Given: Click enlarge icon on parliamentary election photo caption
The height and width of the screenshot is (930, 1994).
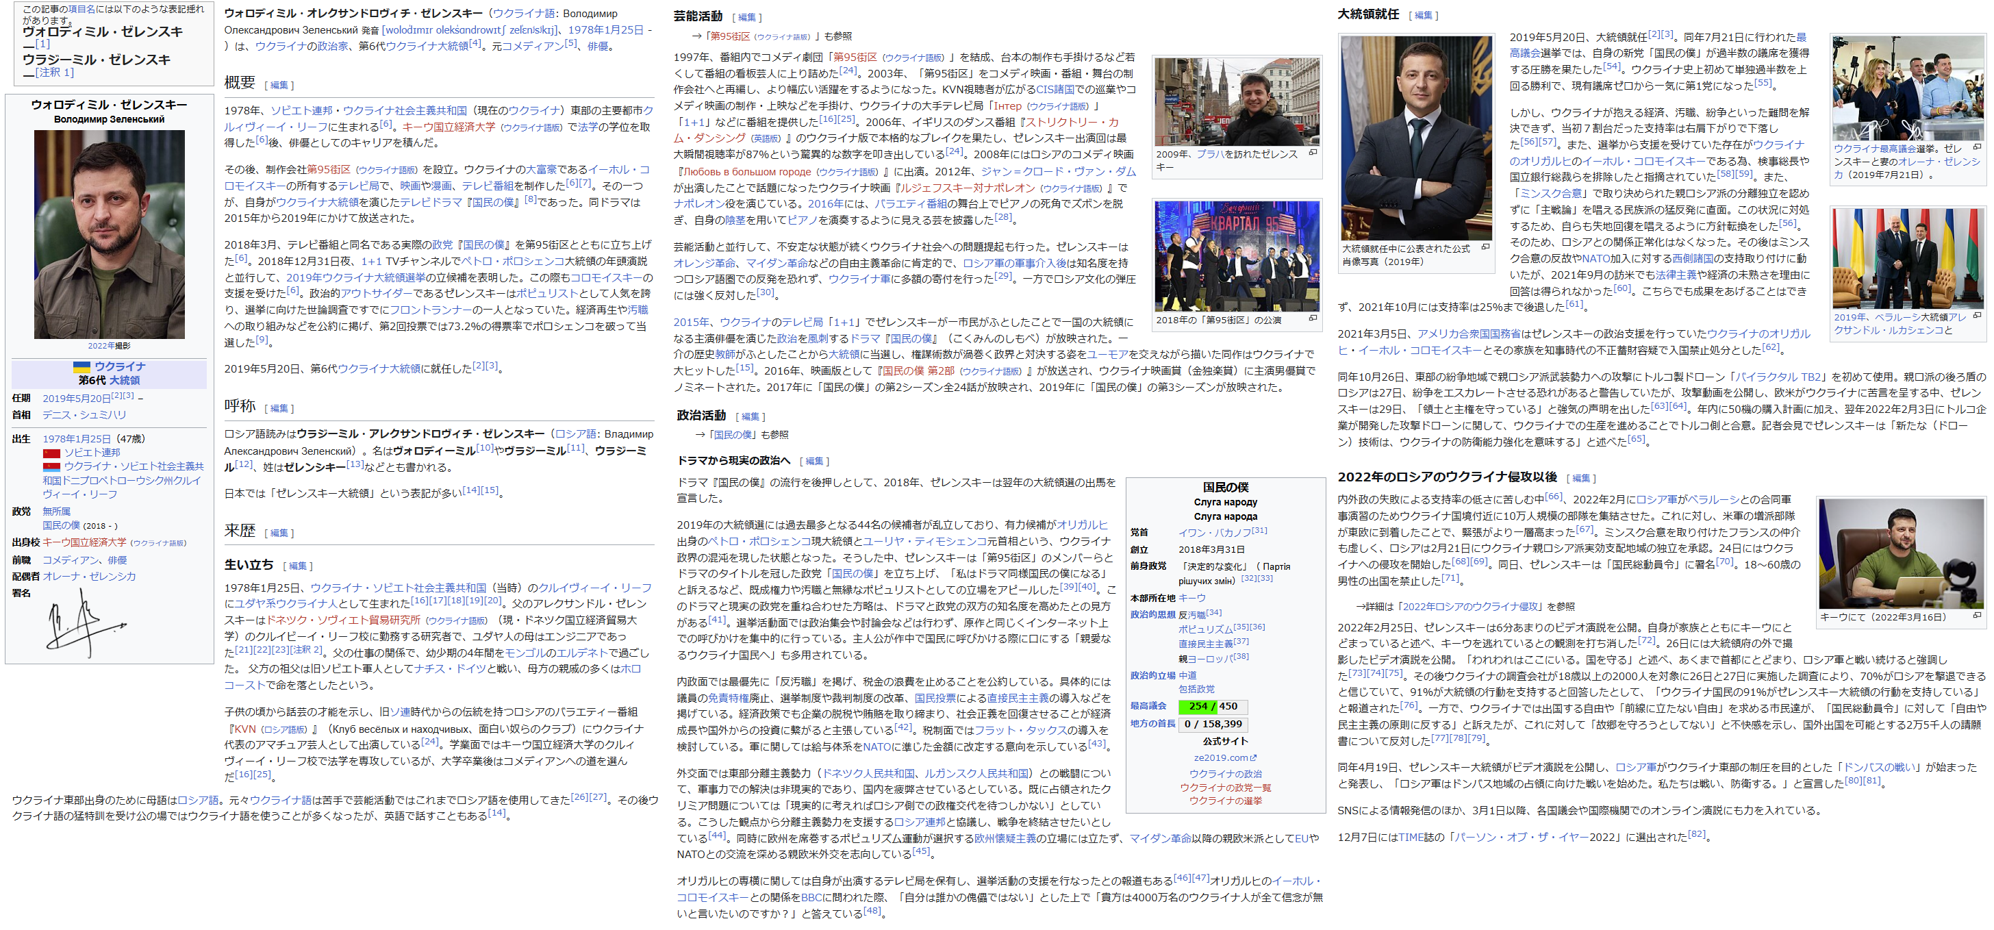Looking at the screenshot, I should 1977,147.
